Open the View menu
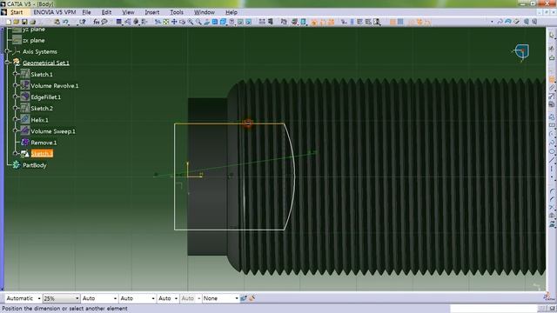 pyautogui.click(x=128, y=12)
